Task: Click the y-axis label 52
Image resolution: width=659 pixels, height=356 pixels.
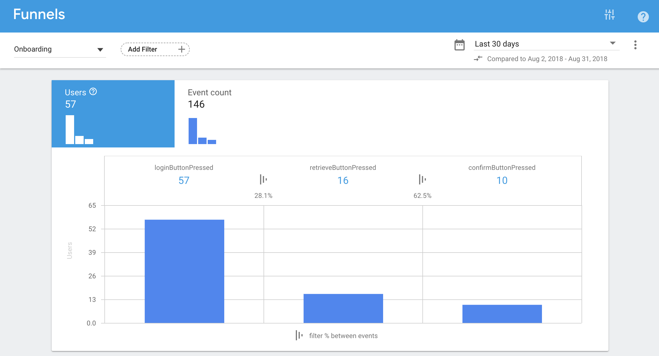Action: 92,229
